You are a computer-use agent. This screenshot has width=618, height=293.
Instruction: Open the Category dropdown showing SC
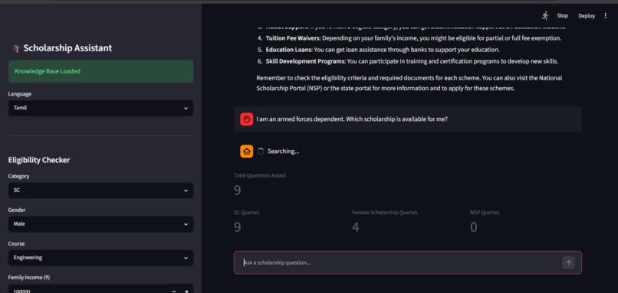pos(101,190)
